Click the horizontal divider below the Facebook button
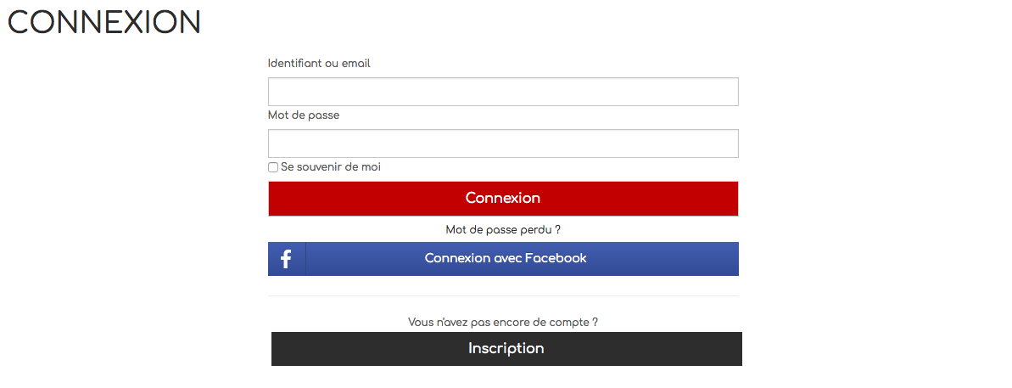Viewport: 1012px width, 388px height. tap(503, 295)
